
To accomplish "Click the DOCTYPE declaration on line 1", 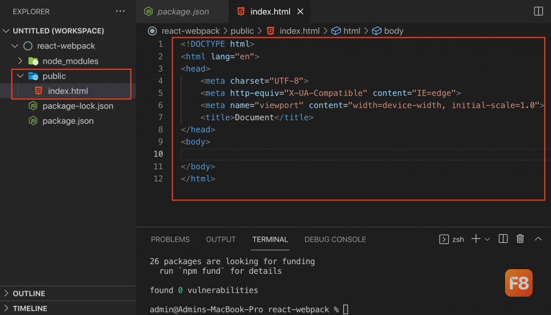I will click(x=218, y=44).
